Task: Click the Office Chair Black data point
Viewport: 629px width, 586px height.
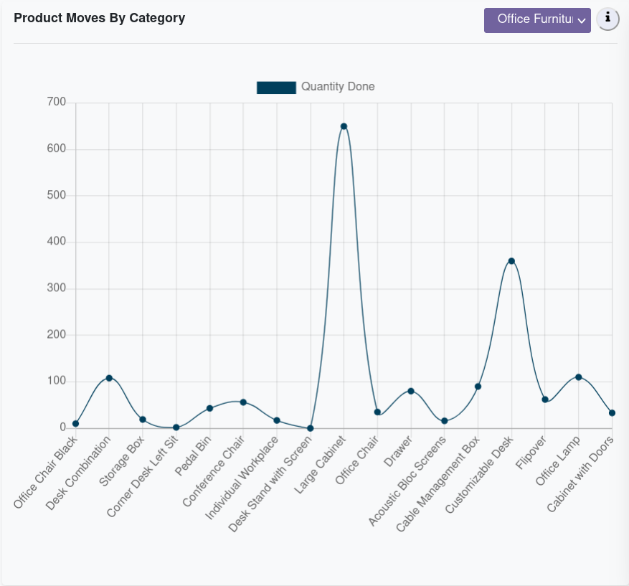Action: 75,424
